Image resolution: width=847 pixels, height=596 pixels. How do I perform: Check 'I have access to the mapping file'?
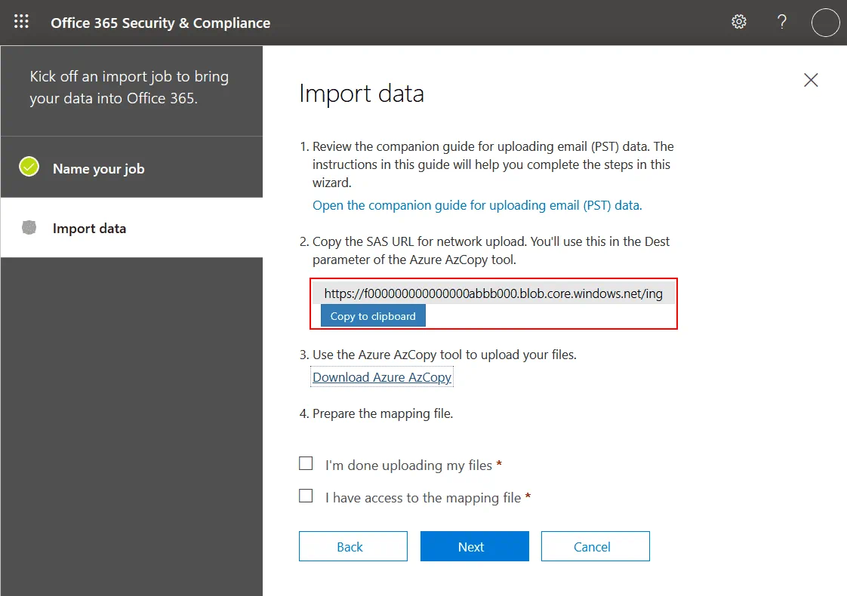click(x=306, y=496)
